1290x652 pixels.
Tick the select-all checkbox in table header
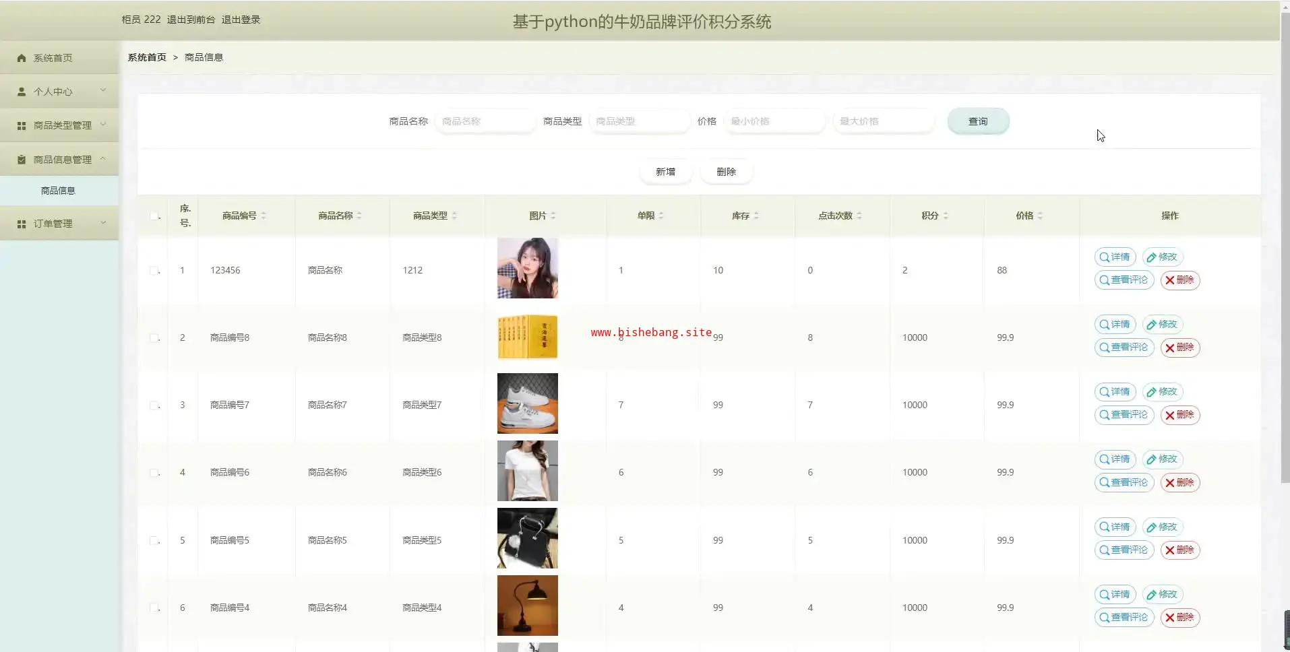coord(154,216)
